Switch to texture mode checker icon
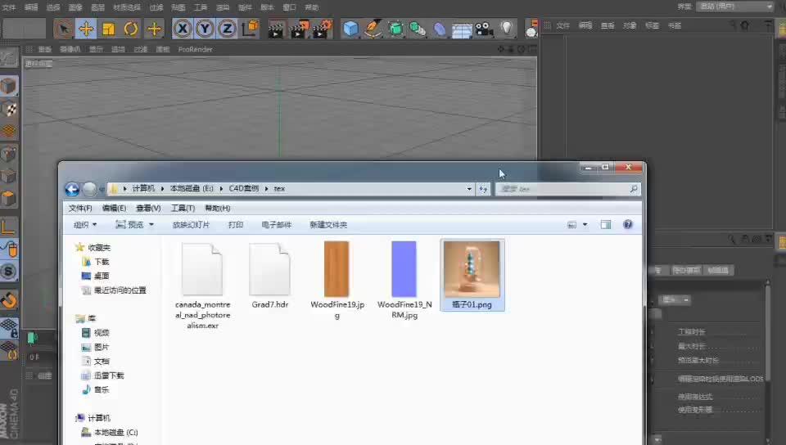This screenshot has width=786, height=445. (8, 109)
